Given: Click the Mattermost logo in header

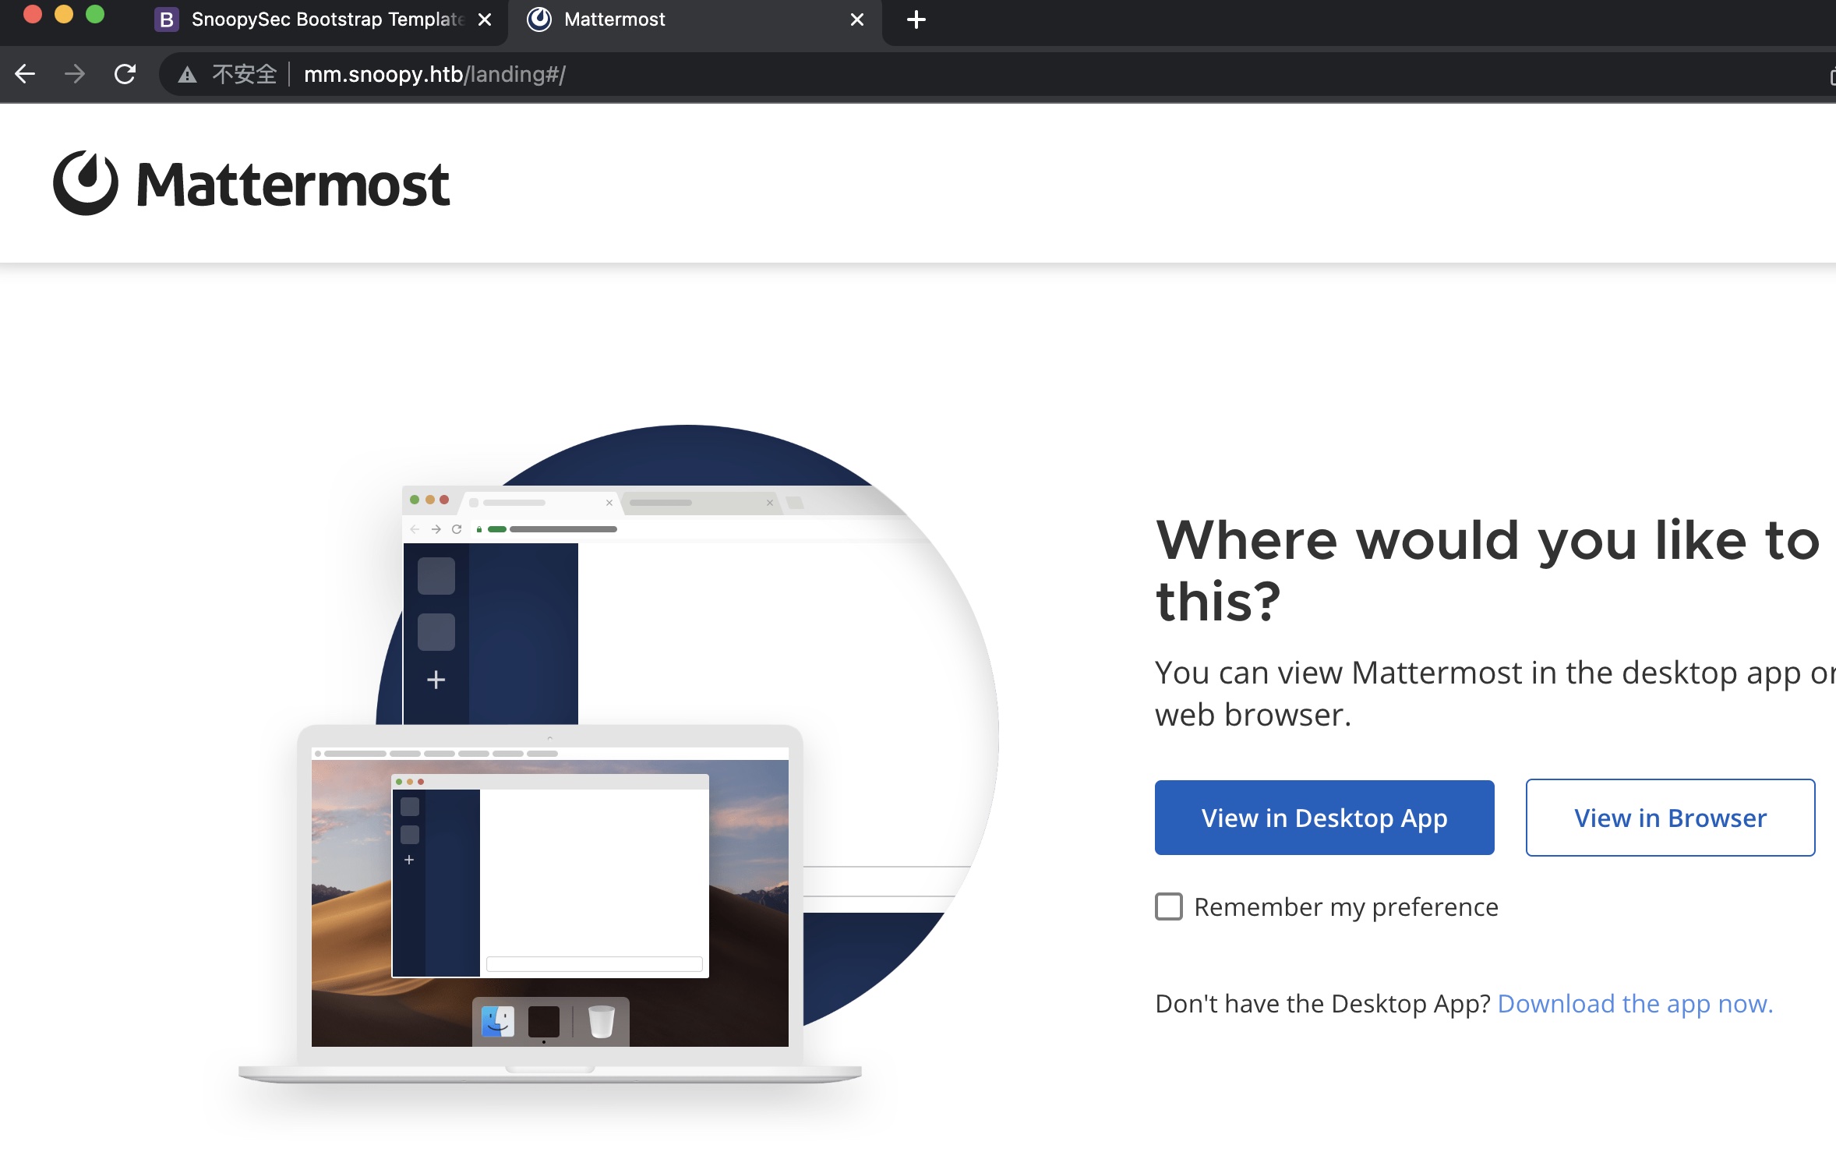Looking at the screenshot, I should [251, 184].
